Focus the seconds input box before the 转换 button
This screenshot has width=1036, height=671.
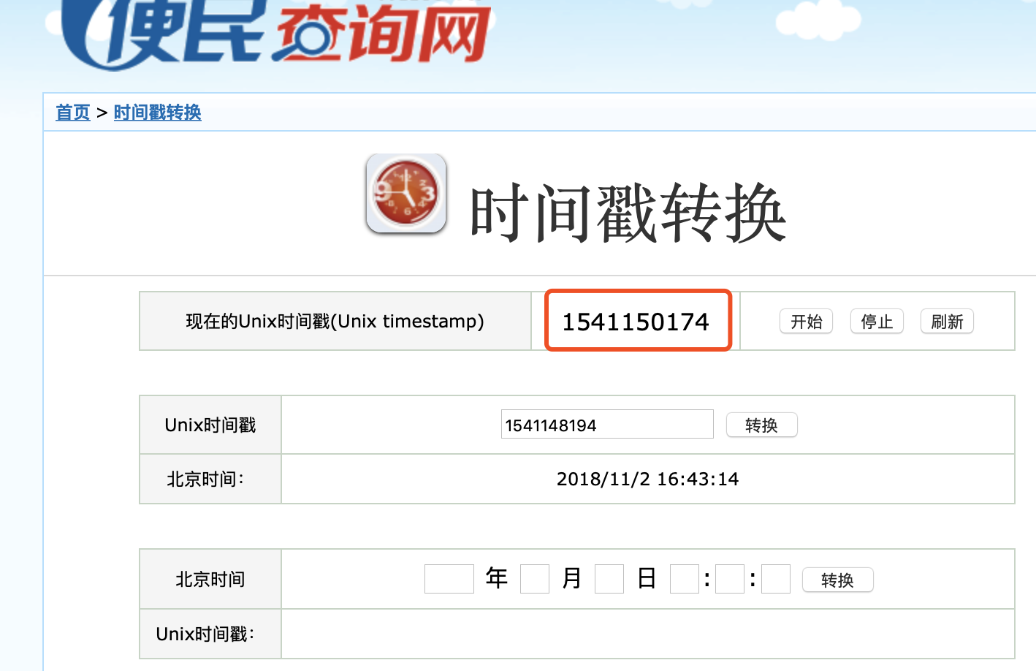[x=776, y=579]
